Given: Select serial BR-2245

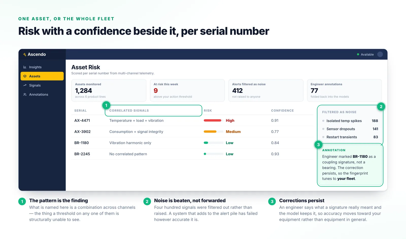Looking at the screenshot, I should click(82, 154).
